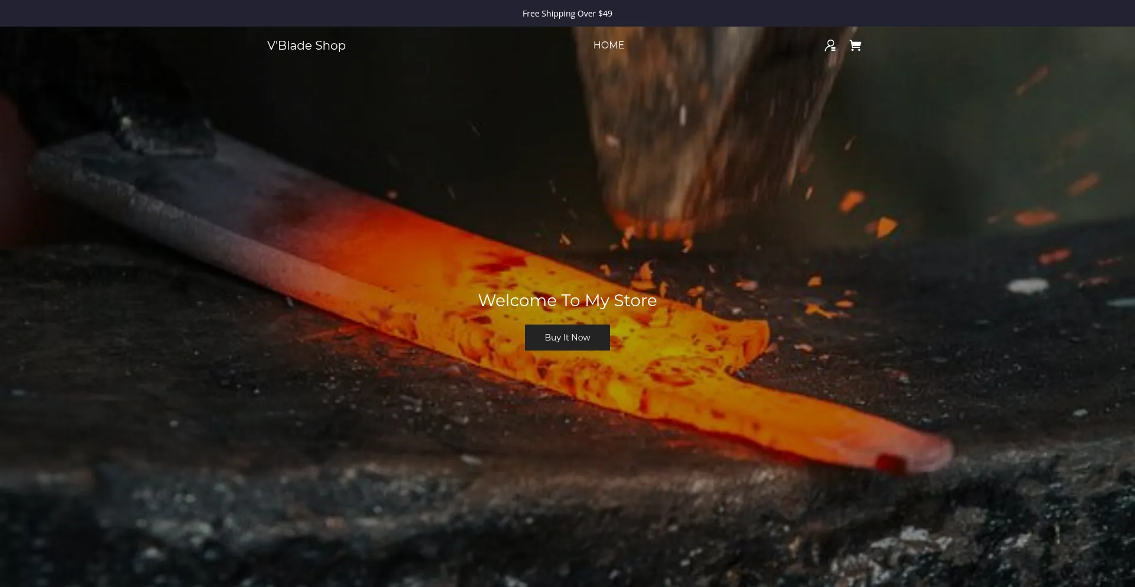Click the word 'Shop' in store logo
This screenshot has width=1135, height=587.
click(x=330, y=46)
